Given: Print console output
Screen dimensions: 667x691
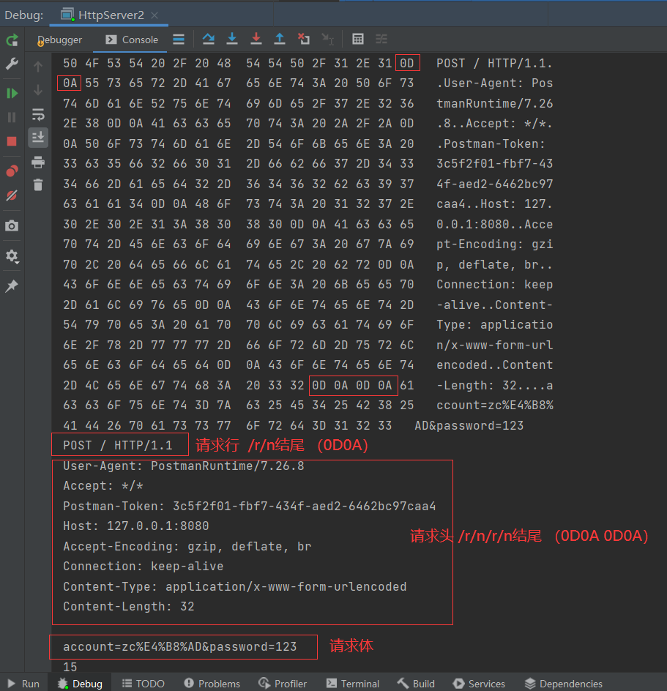Looking at the screenshot, I should 38,163.
